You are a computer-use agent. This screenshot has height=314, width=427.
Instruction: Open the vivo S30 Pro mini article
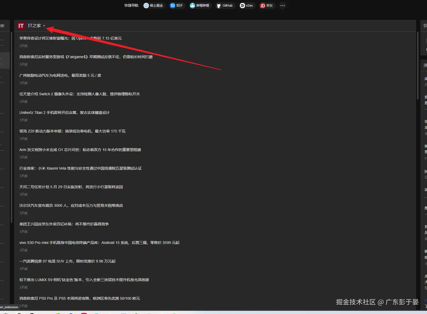pyautogui.click(x=99, y=243)
